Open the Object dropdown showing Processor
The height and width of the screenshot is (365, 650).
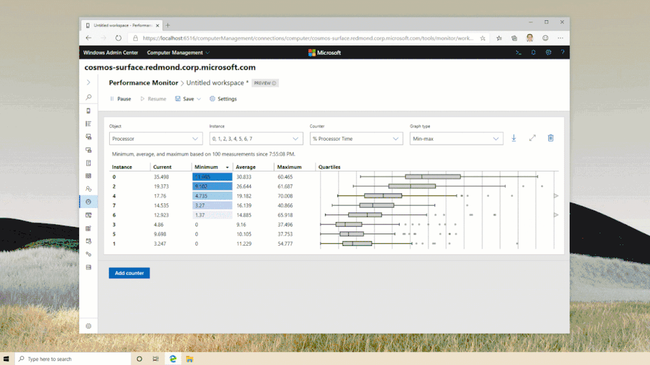[x=155, y=139]
